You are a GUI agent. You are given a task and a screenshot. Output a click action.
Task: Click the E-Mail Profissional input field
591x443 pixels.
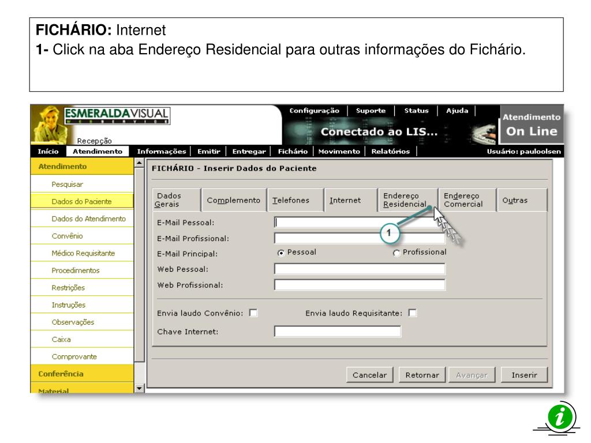coord(360,238)
